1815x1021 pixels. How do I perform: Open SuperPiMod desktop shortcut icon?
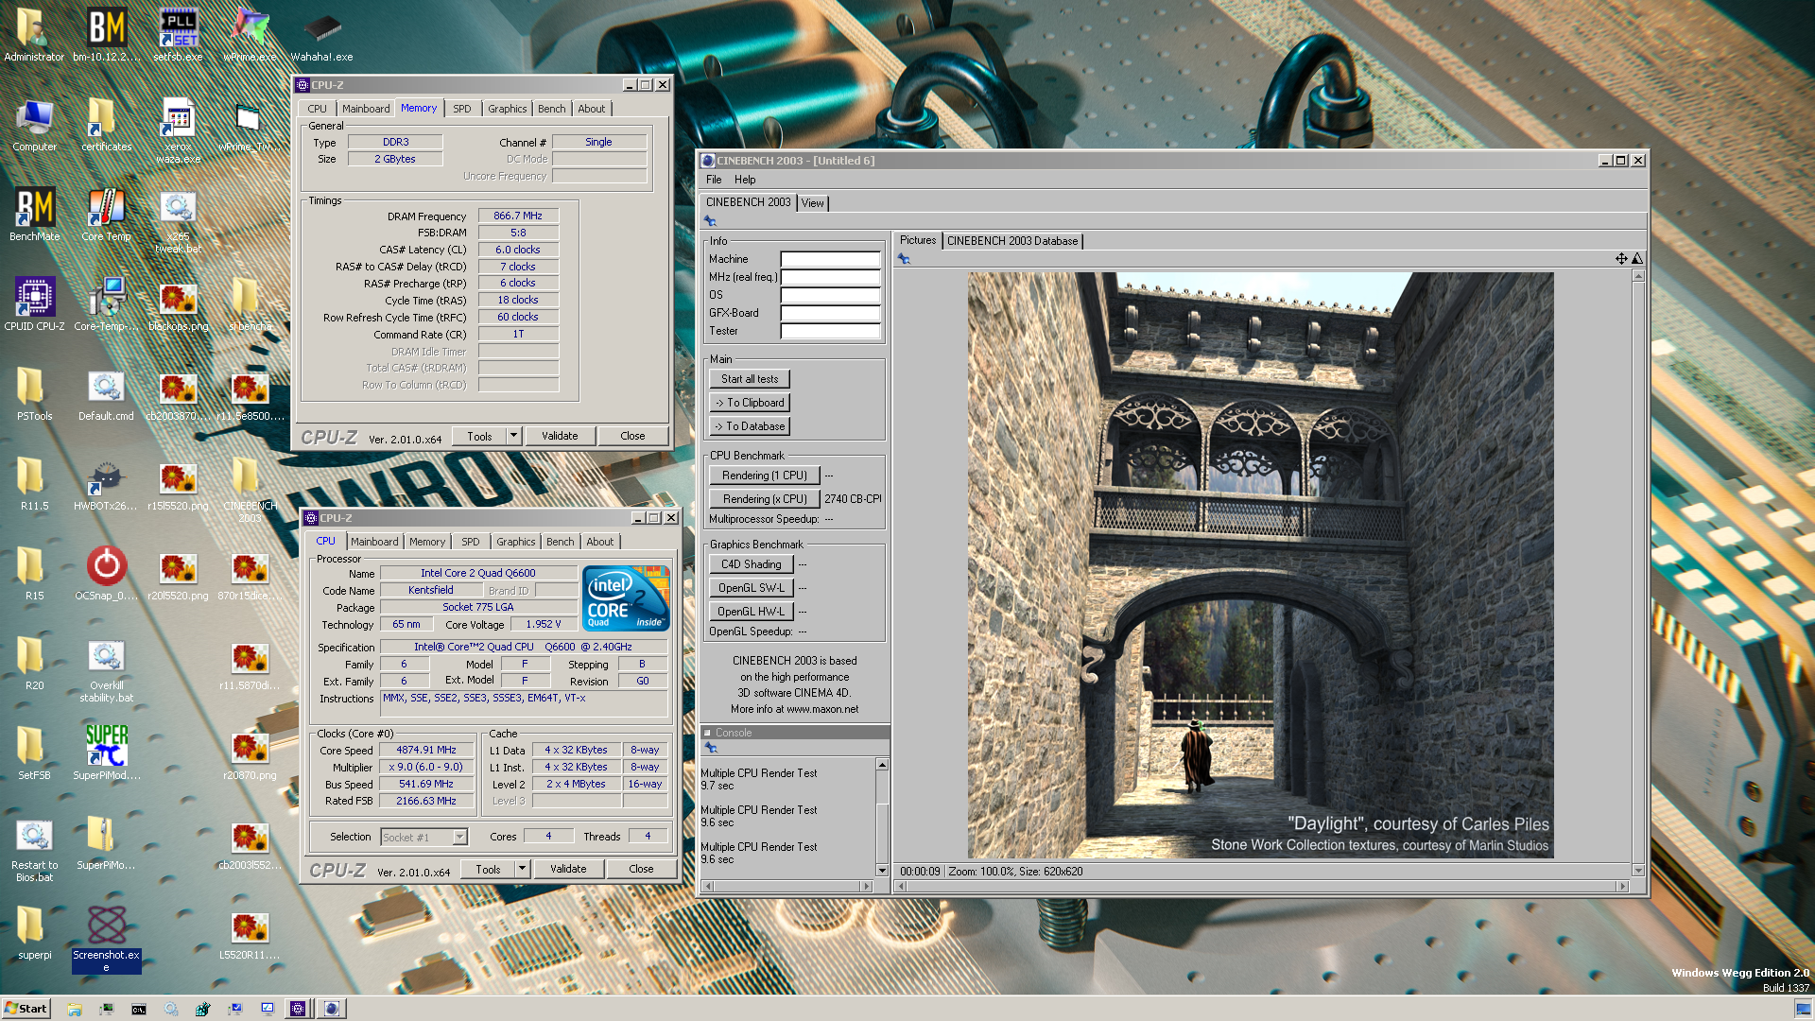(x=107, y=752)
